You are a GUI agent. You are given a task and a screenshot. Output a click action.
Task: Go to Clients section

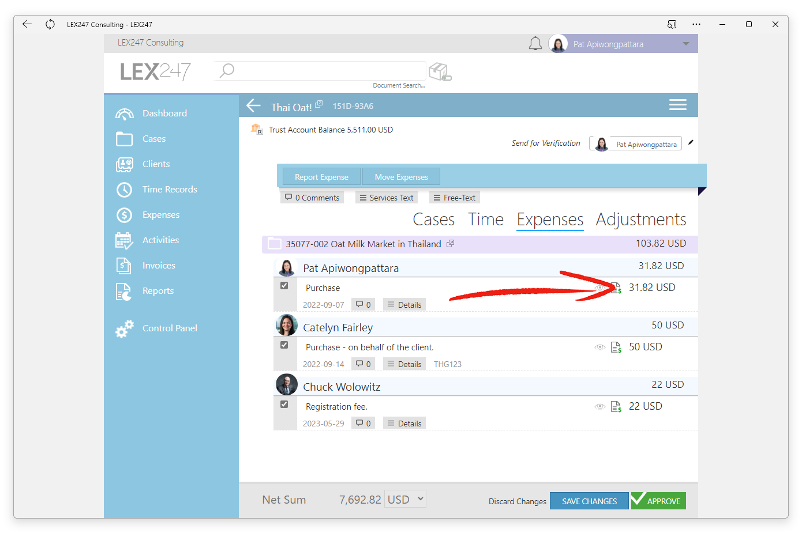click(143, 164)
